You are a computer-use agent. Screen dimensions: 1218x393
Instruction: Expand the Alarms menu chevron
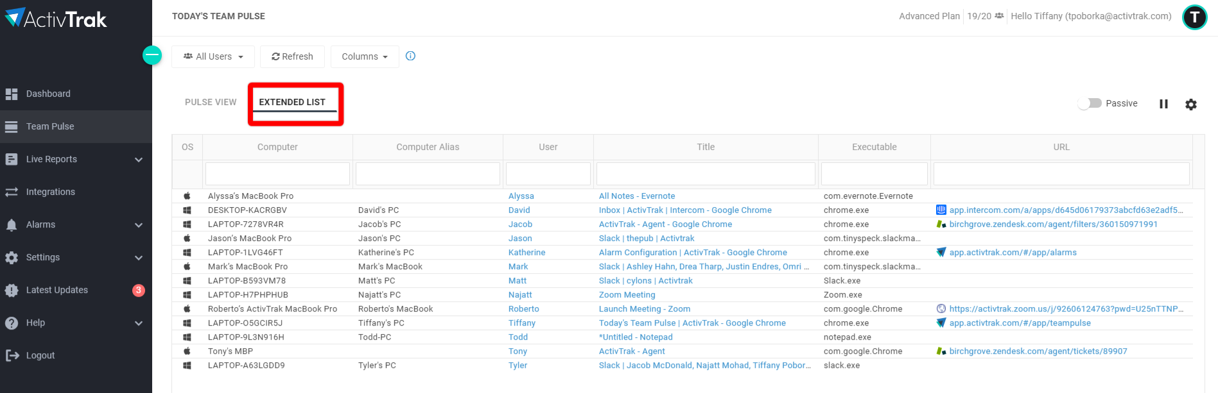click(x=139, y=225)
